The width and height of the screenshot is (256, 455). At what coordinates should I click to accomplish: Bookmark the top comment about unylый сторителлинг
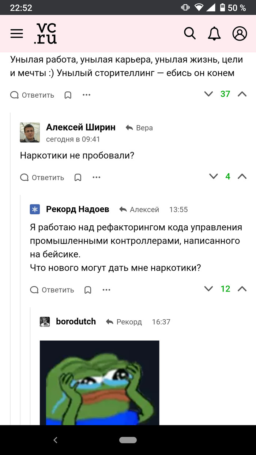click(x=67, y=94)
